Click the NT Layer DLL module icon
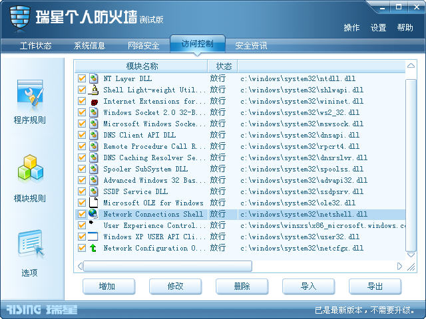426x319 pixels. 93,78
